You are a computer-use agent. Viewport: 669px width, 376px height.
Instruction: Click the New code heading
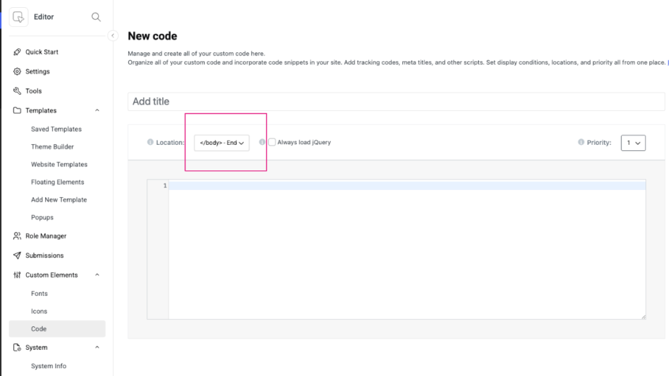pos(152,36)
